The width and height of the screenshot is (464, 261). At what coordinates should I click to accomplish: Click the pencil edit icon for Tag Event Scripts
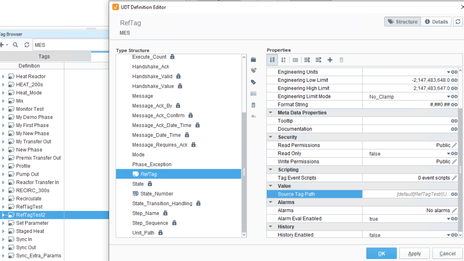pos(454,178)
